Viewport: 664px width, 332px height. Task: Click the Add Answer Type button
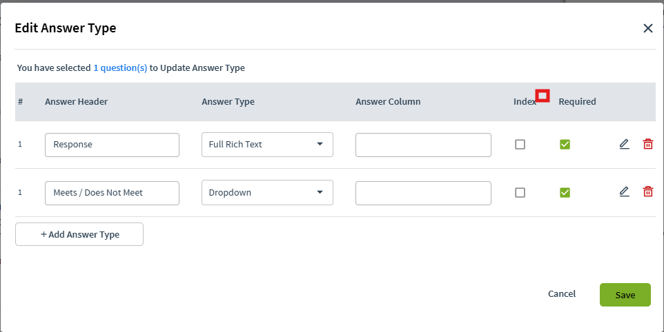coord(79,234)
